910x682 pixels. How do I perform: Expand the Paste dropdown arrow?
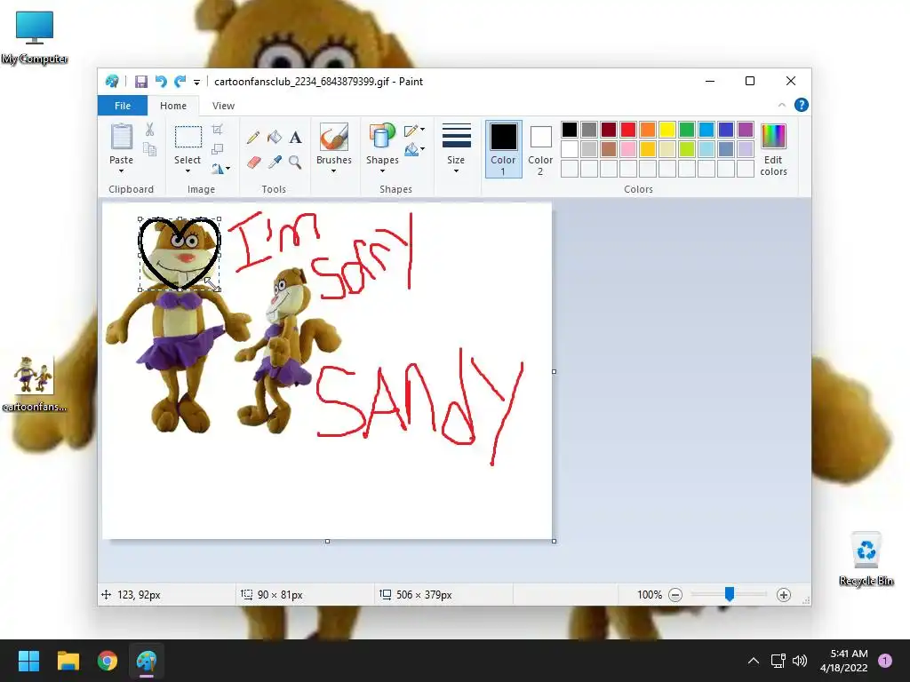coord(121,171)
